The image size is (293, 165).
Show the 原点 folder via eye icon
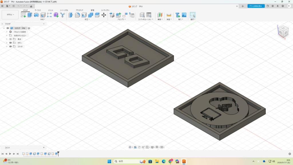click(11, 39)
